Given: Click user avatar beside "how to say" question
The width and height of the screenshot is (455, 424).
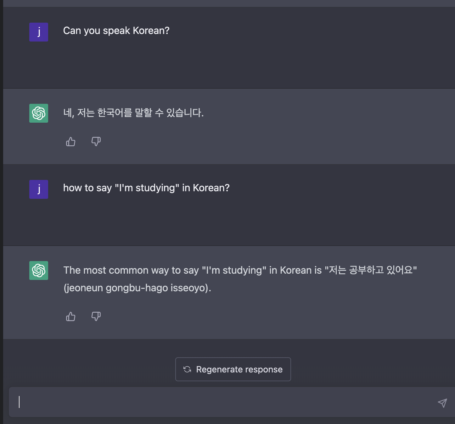Looking at the screenshot, I should (x=39, y=189).
